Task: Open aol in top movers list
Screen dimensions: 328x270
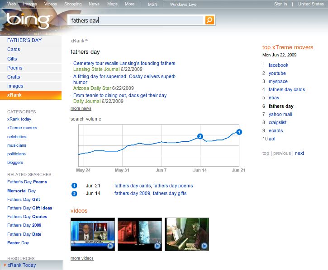Action: click(272, 139)
